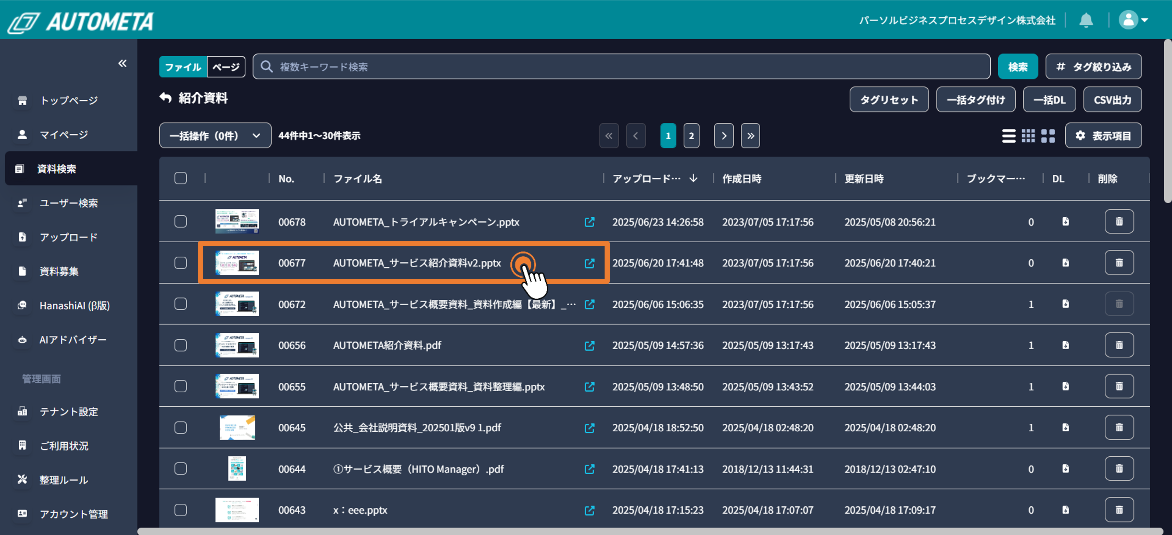
Task: Select the ファイル search tab
Action: tap(183, 67)
